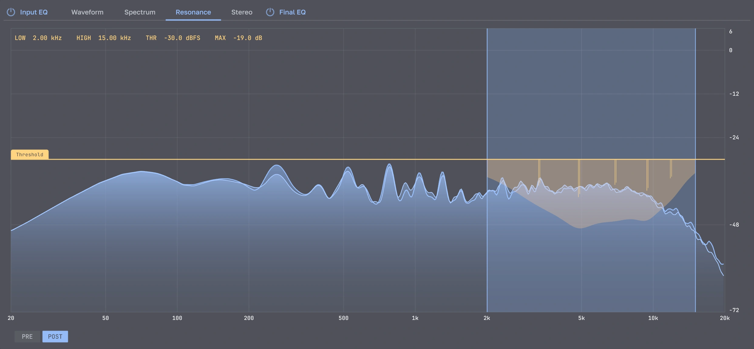
Task: Open the Final EQ tab
Action: point(292,12)
